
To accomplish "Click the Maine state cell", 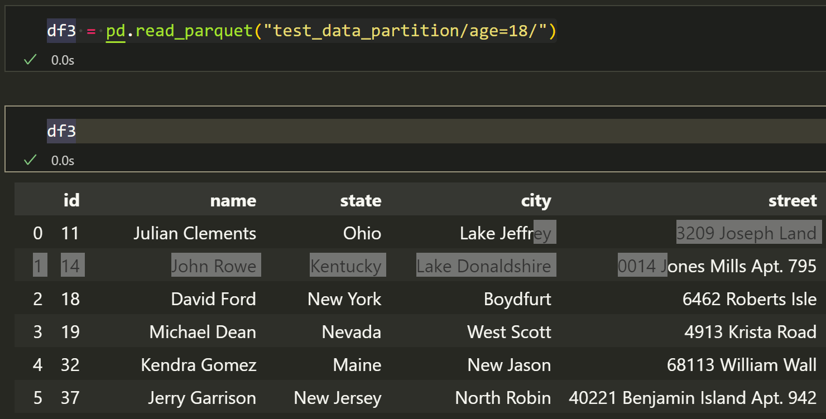I will 357,364.
